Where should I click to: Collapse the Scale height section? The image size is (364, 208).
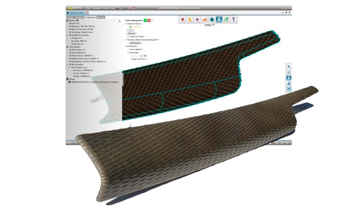(x=128, y=53)
